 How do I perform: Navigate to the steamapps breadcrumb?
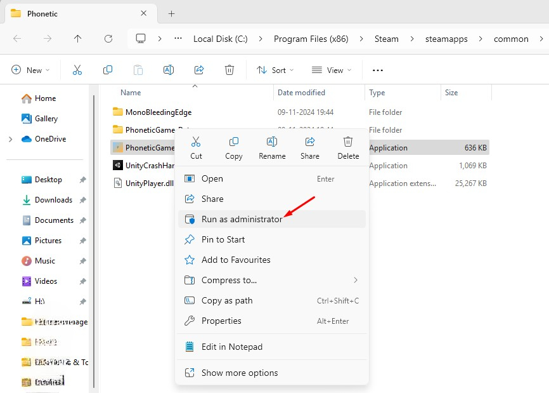pyautogui.click(x=446, y=39)
